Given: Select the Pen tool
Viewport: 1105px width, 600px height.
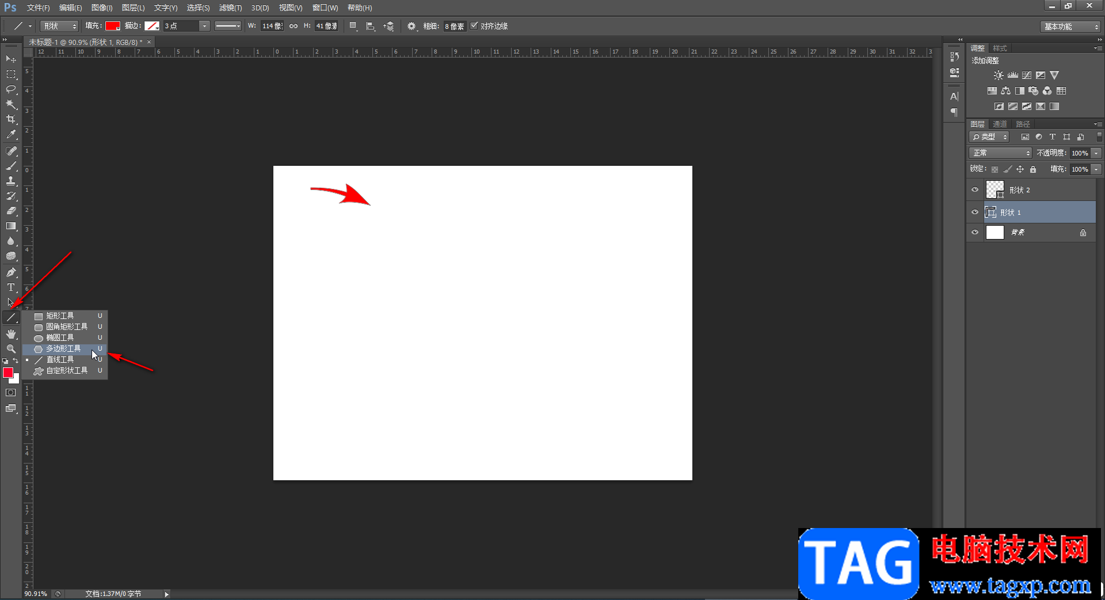Looking at the screenshot, I should pos(11,272).
